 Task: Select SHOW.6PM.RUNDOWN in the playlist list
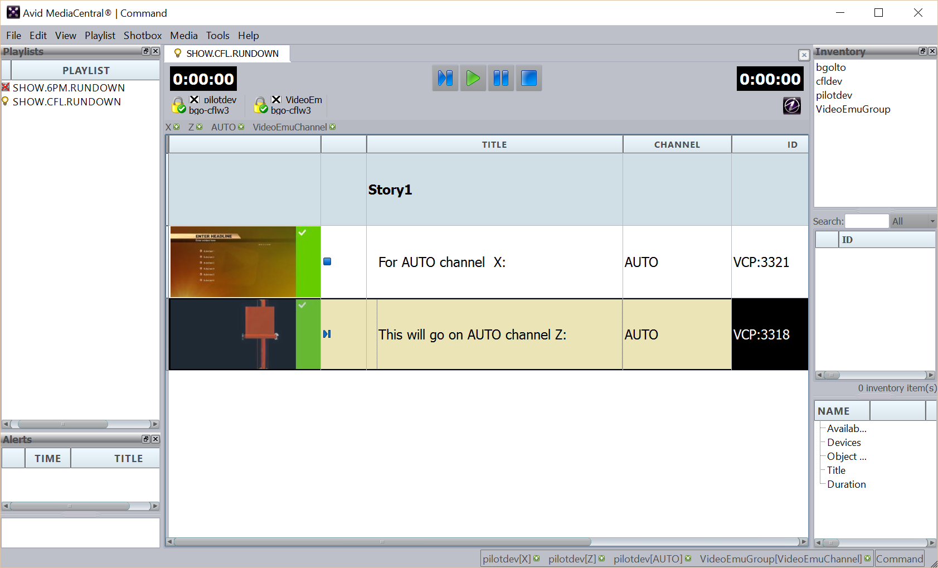69,88
